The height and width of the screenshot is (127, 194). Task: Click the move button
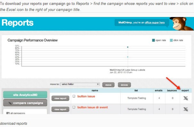[x=109, y=85]
